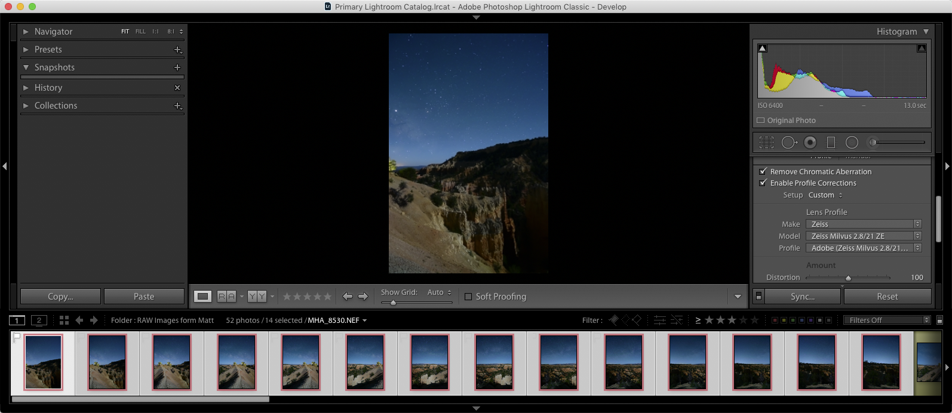
Task: Switch to Before/After Y|Y view
Action: 257,296
